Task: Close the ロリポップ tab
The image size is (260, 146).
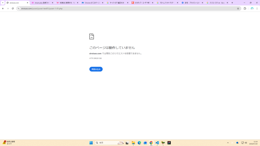Action: click(153, 3)
